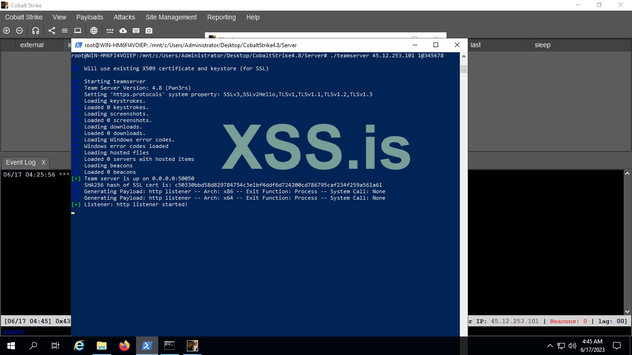Open Credentials via the asterisks icon

click(x=110, y=31)
